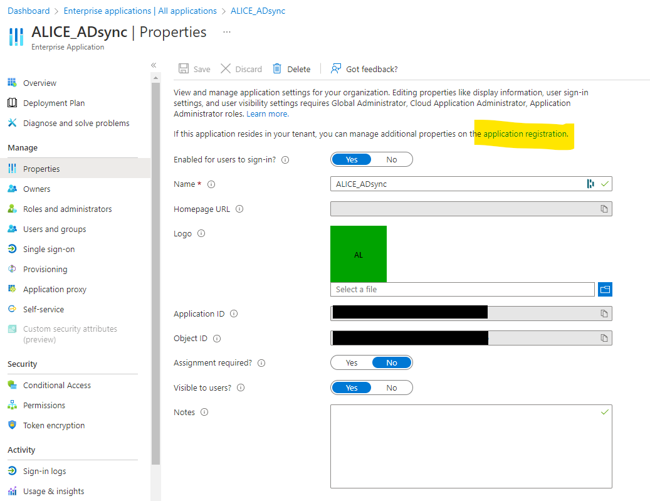The image size is (650, 501).
Task: Click into the Name input field
Action: click(x=471, y=184)
